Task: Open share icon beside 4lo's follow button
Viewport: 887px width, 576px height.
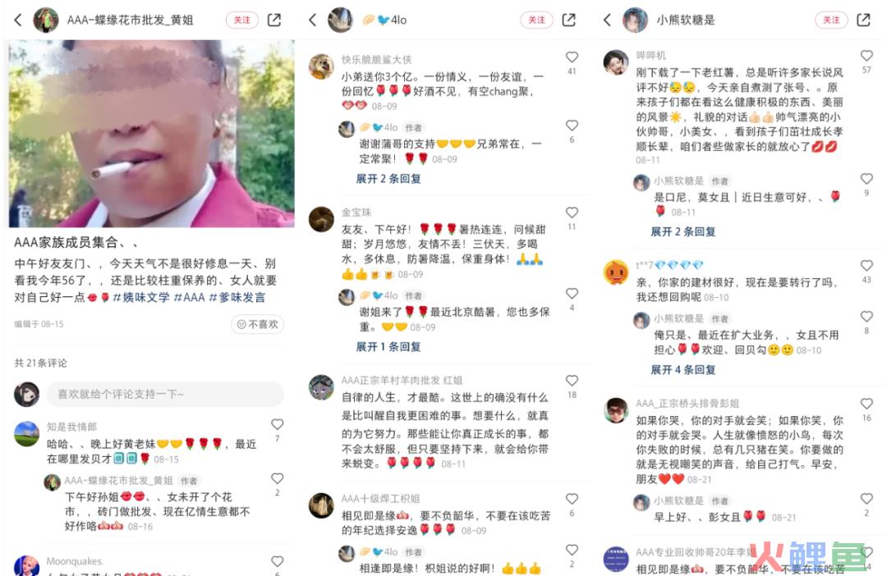Action: pyautogui.click(x=569, y=20)
